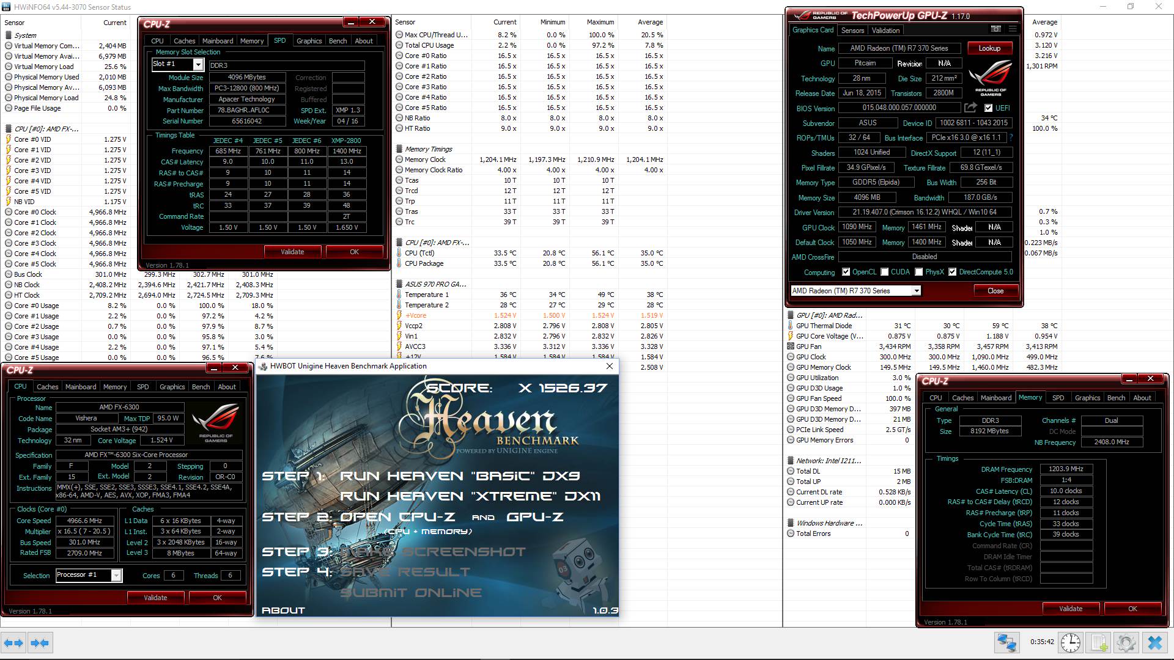The height and width of the screenshot is (660, 1174).
Task: Select the Physical Memory Used row
Action: 65,77
